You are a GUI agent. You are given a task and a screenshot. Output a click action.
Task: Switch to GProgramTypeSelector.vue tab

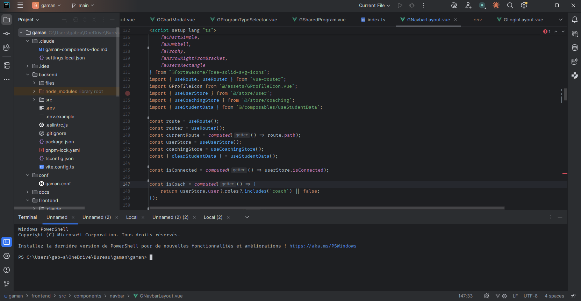243,20
